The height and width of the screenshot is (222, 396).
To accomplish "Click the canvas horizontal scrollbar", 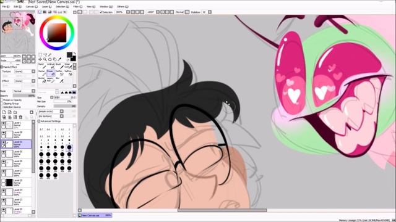I will [x=222, y=210].
